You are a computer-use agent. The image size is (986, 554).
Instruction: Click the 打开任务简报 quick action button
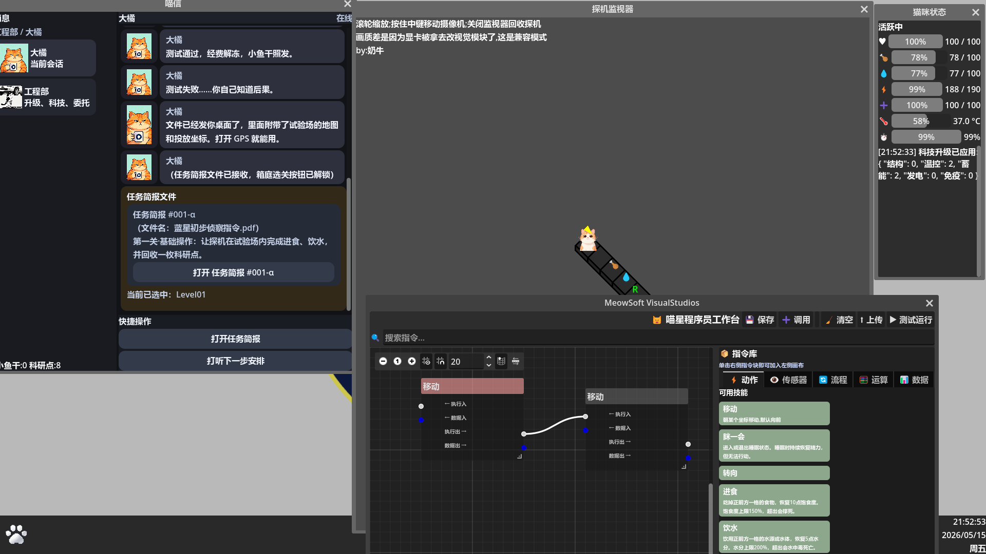point(235,339)
